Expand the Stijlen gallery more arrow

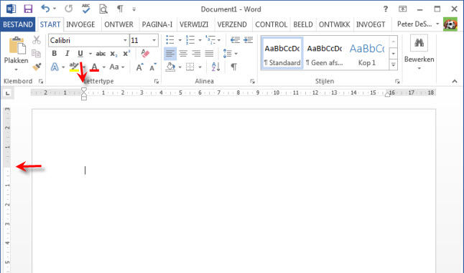point(394,64)
